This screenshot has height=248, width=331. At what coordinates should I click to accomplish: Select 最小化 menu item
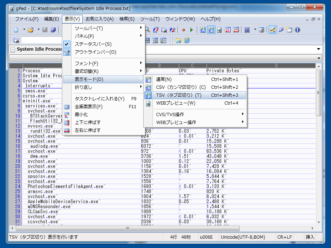[104, 115]
